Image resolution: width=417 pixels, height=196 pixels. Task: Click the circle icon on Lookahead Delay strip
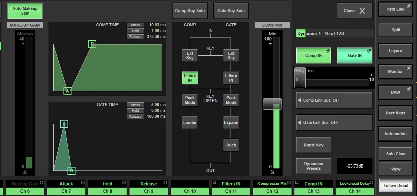tap(371, 183)
